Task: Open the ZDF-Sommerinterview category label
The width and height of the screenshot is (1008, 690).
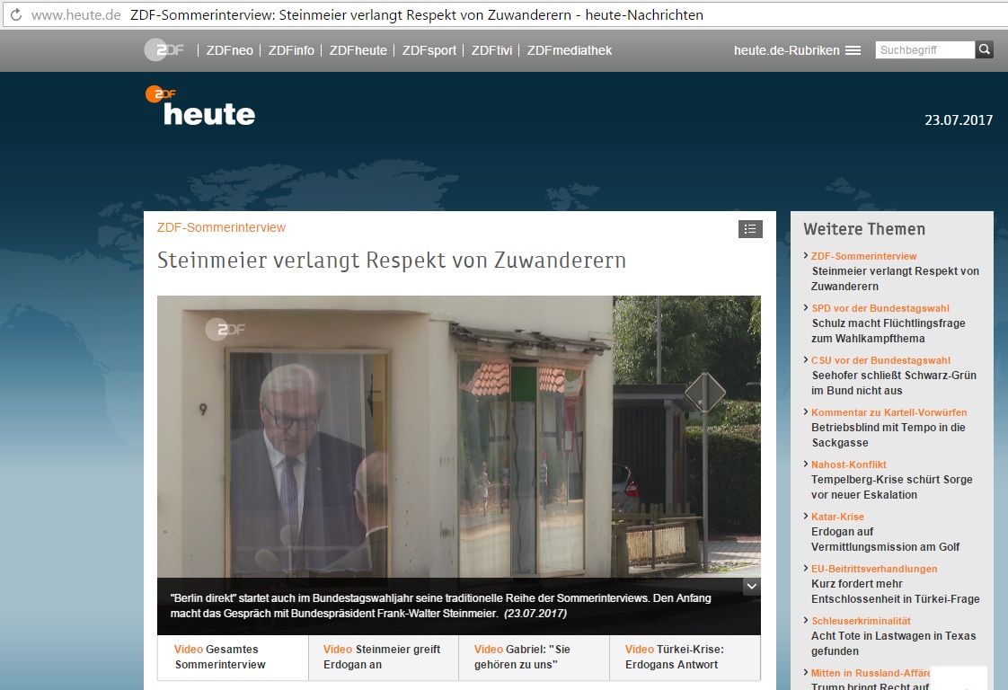Action: pos(221,227)
